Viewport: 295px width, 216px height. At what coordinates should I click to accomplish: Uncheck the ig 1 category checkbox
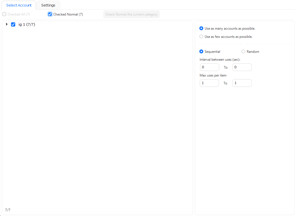(13, 25)
